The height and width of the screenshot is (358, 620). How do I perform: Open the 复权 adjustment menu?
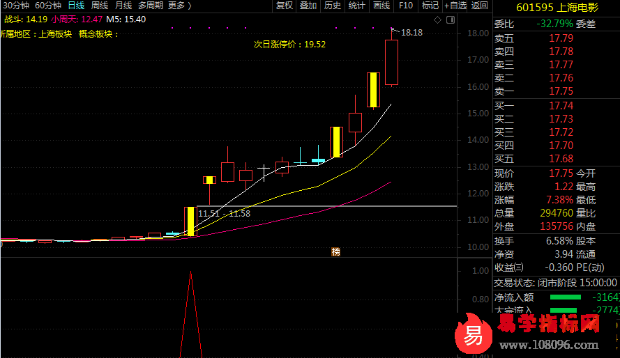pyautogui.click(x=285, y=6)
